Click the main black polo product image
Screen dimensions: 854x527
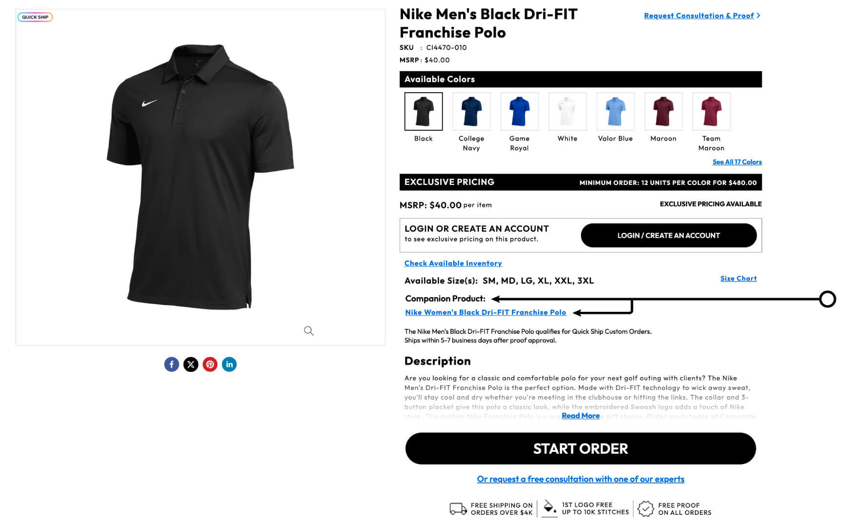[x=200, y=177]
